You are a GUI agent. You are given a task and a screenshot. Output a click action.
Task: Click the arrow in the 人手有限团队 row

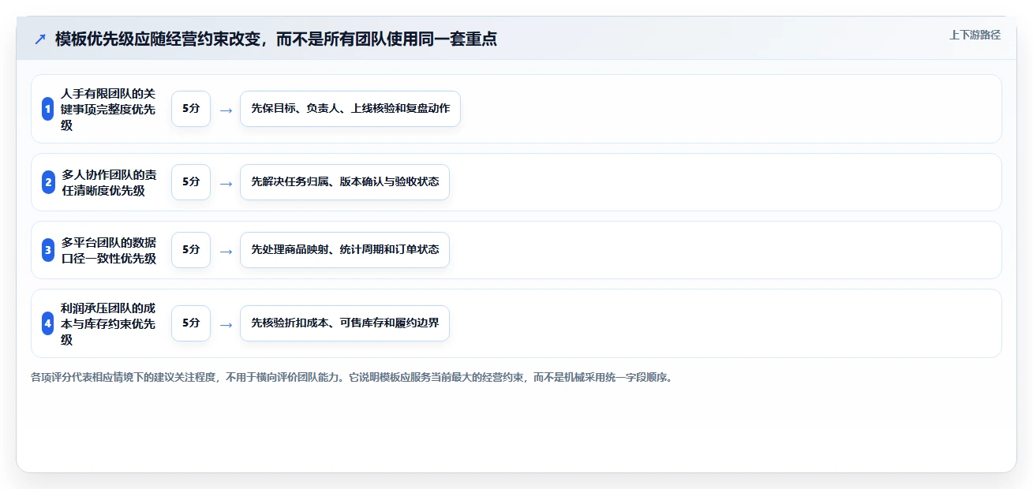click(226, 110)
